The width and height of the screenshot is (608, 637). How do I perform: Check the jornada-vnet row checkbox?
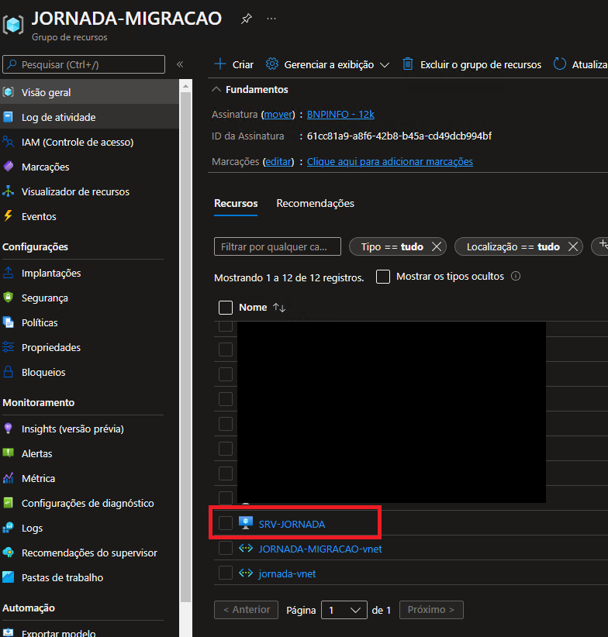[x=226, y=573]
